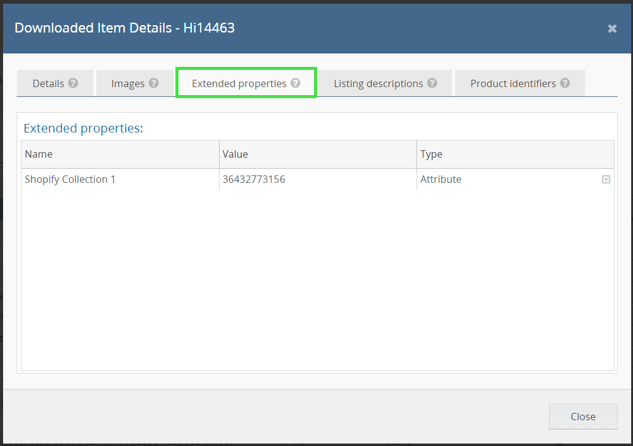Click help icon beside Images tab
This screenshot has width=633, height=446.
pyautogui.click(x=153, y=83)
